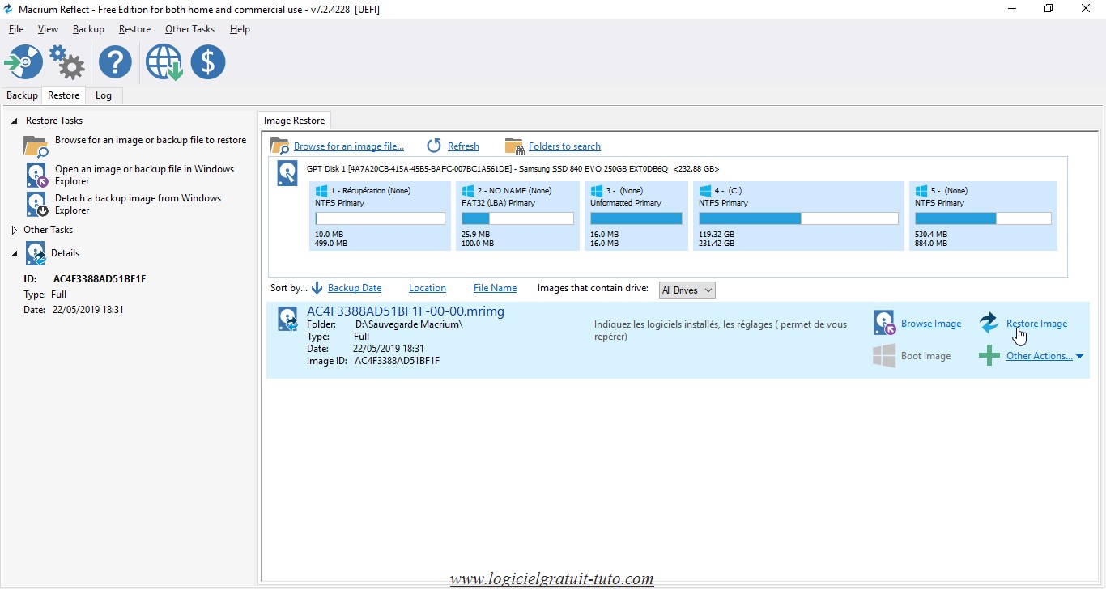1106x589 pixels.
Task: Open the File menu
Action: (x=16, y=29)
